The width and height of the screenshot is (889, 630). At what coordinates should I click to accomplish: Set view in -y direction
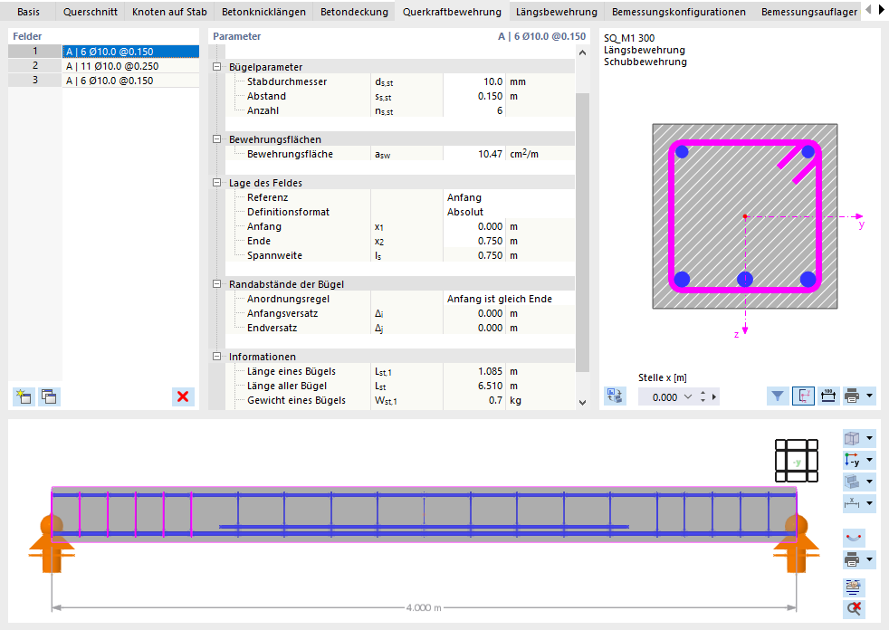[852, 460]
